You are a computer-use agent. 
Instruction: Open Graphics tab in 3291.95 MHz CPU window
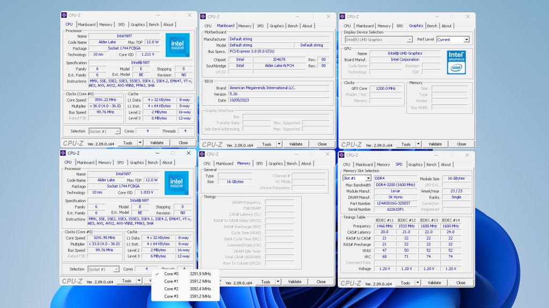tap(137, 163)
